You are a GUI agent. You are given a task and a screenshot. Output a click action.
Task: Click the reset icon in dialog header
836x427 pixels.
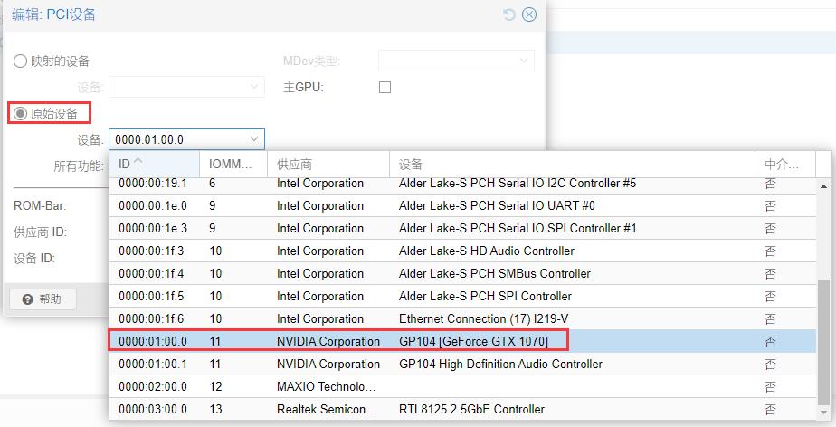(509, 14)
